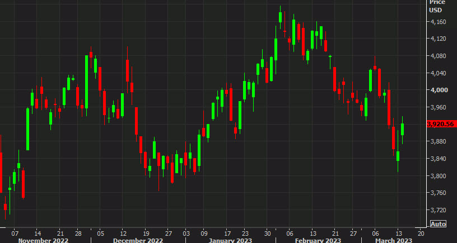Click the 3,960 price axis label
The image size is (457, 243).
point(439,107)
